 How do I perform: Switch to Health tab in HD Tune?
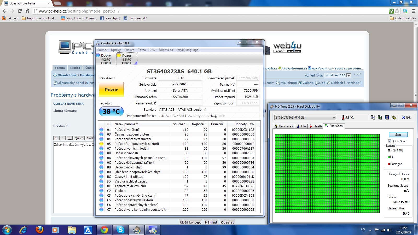pos(315,126)
